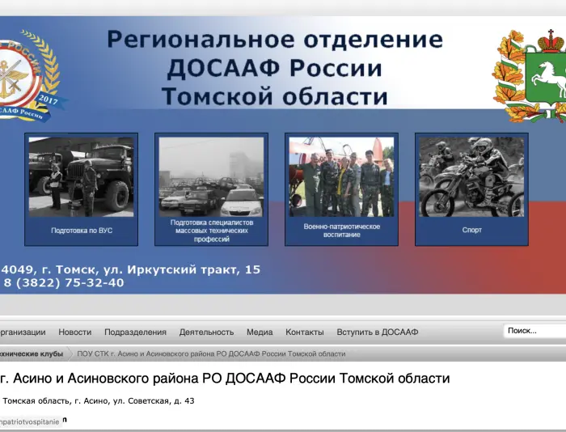Viewport: 566px width, 432px height.
Task: Click the Региональное отделение ДОСААФ России banner title
Action: click(x=275, y=68)
